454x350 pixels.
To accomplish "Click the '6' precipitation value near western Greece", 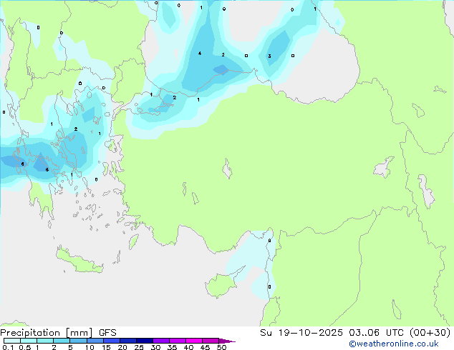I will [x=23, y=164].
